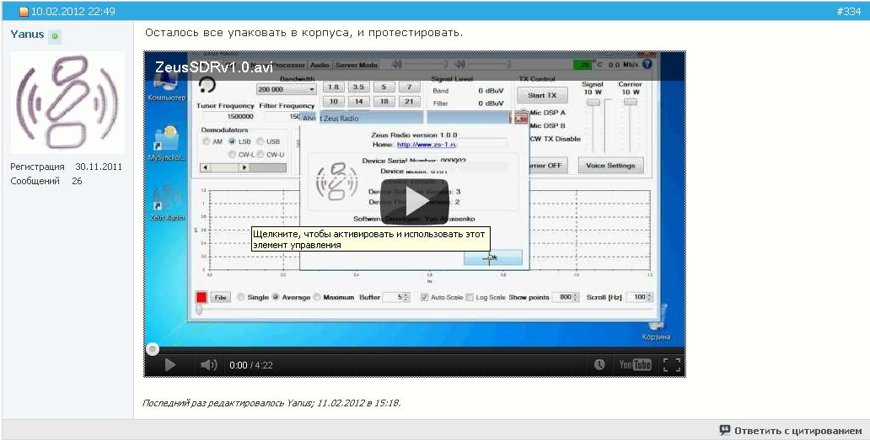
Task: Select the 21 band button
Action: pyautogui.click(x=409, y=102)
